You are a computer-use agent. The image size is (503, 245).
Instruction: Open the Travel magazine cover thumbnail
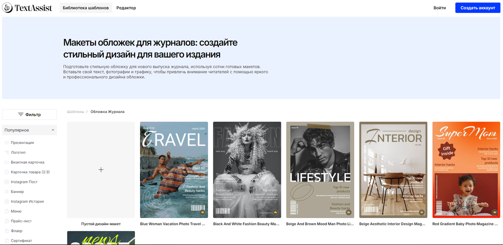click(x=174, y=170)
